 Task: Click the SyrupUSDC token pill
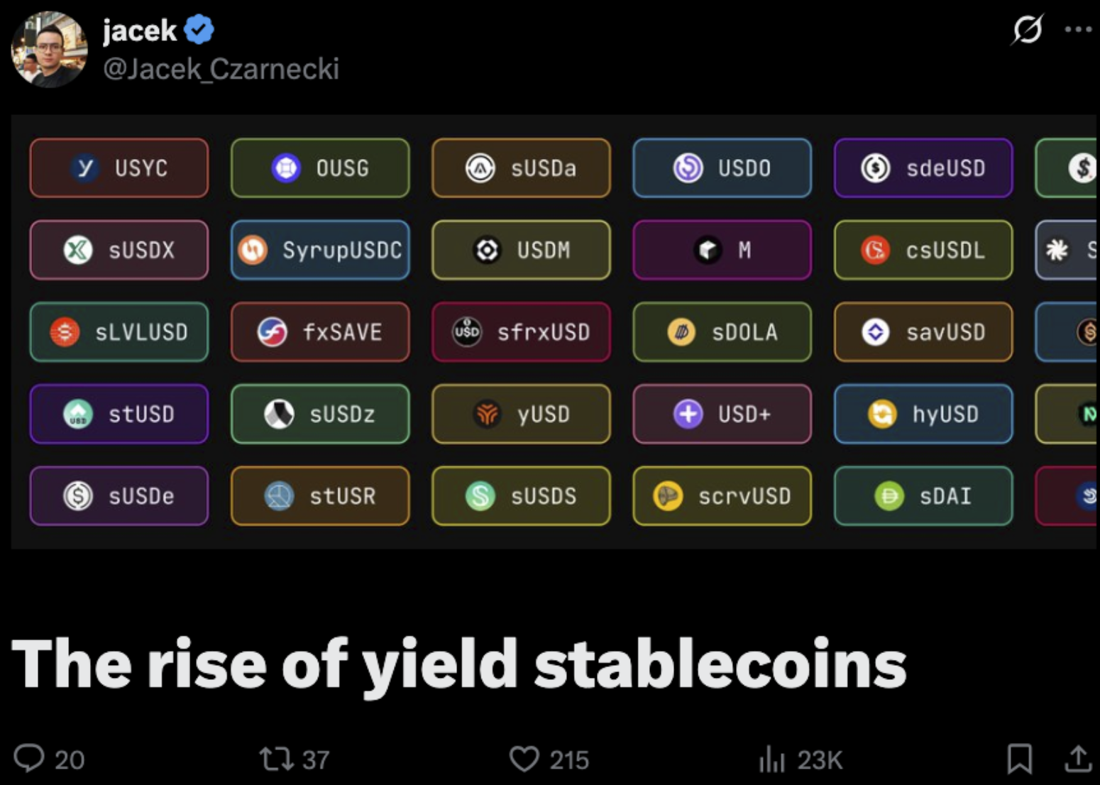coord(319,250)
